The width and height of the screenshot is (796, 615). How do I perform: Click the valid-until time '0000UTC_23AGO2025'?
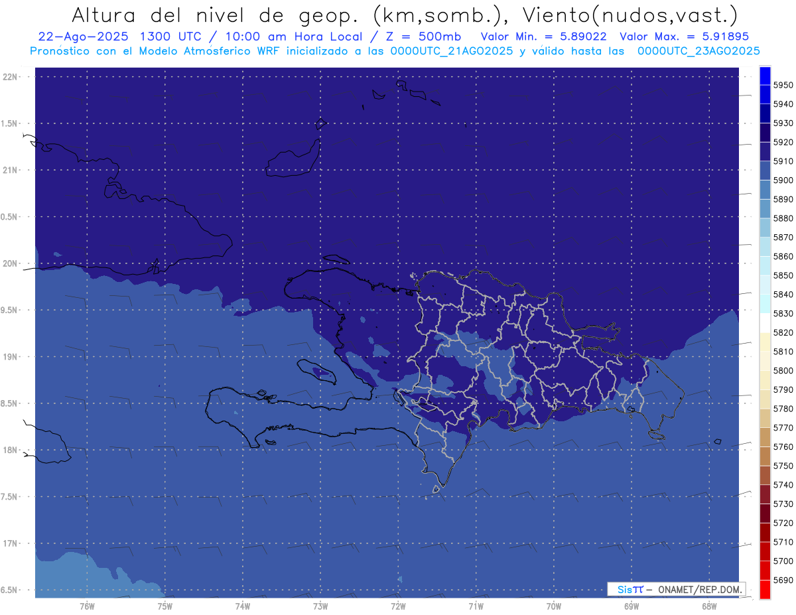(698, 51)
